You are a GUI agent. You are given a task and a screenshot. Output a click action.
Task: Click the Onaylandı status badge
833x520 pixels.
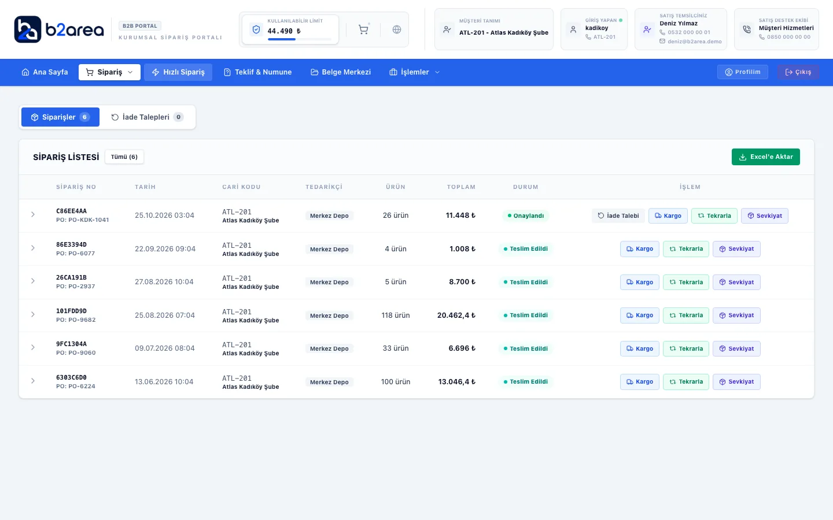(526, 216)
